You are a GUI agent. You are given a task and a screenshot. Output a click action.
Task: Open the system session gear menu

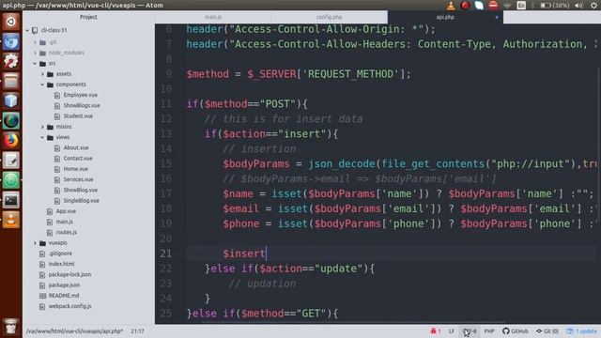tap(593, 6)
